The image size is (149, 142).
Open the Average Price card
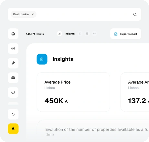[x=73, y=92]
